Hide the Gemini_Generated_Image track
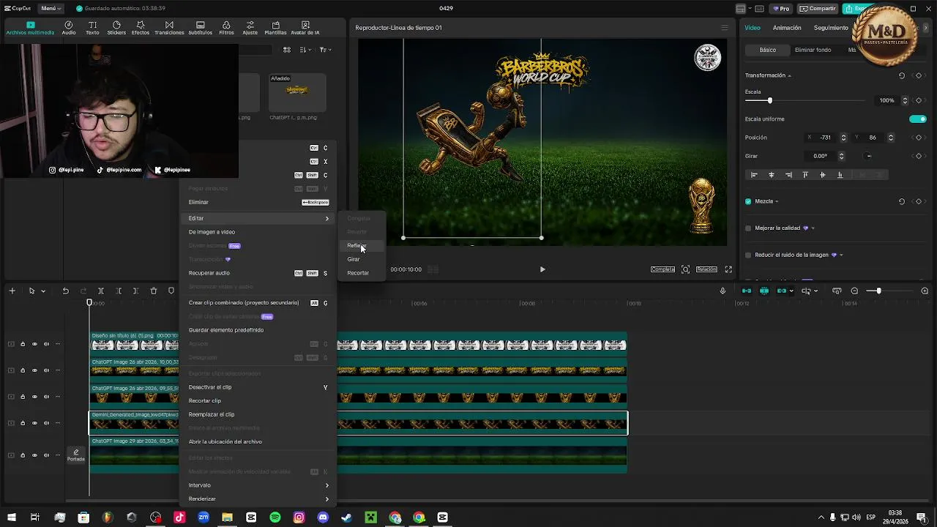 click(34, 423)
